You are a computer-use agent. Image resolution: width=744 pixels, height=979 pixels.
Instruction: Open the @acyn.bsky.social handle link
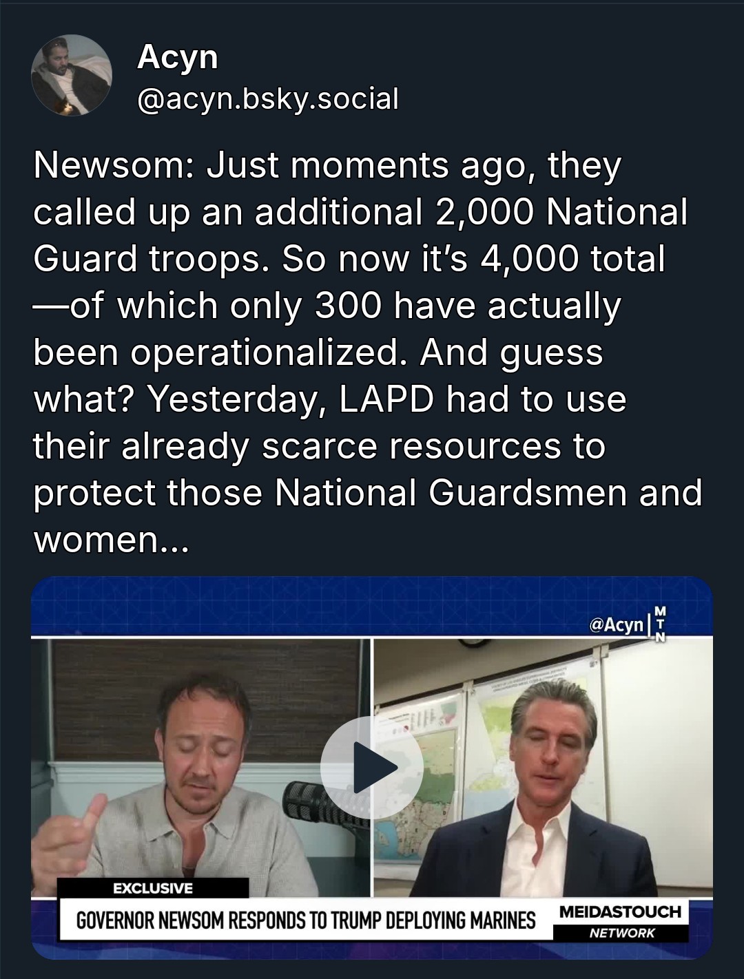click(x=268, y=99)
